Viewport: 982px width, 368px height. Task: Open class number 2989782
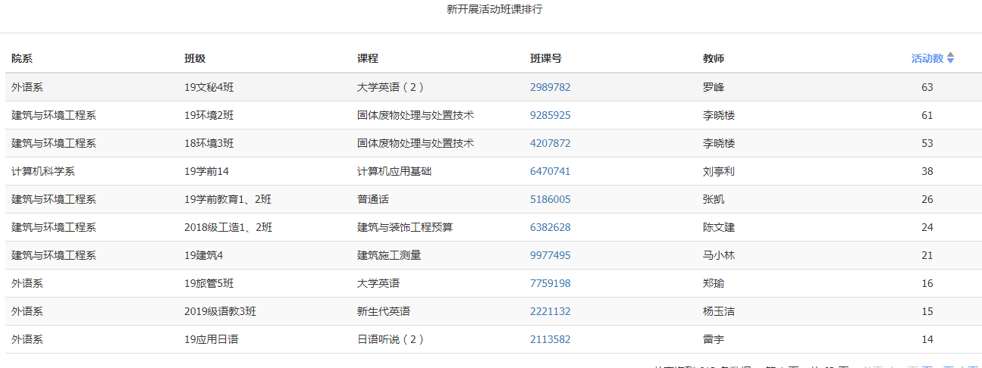click(550, 87)
